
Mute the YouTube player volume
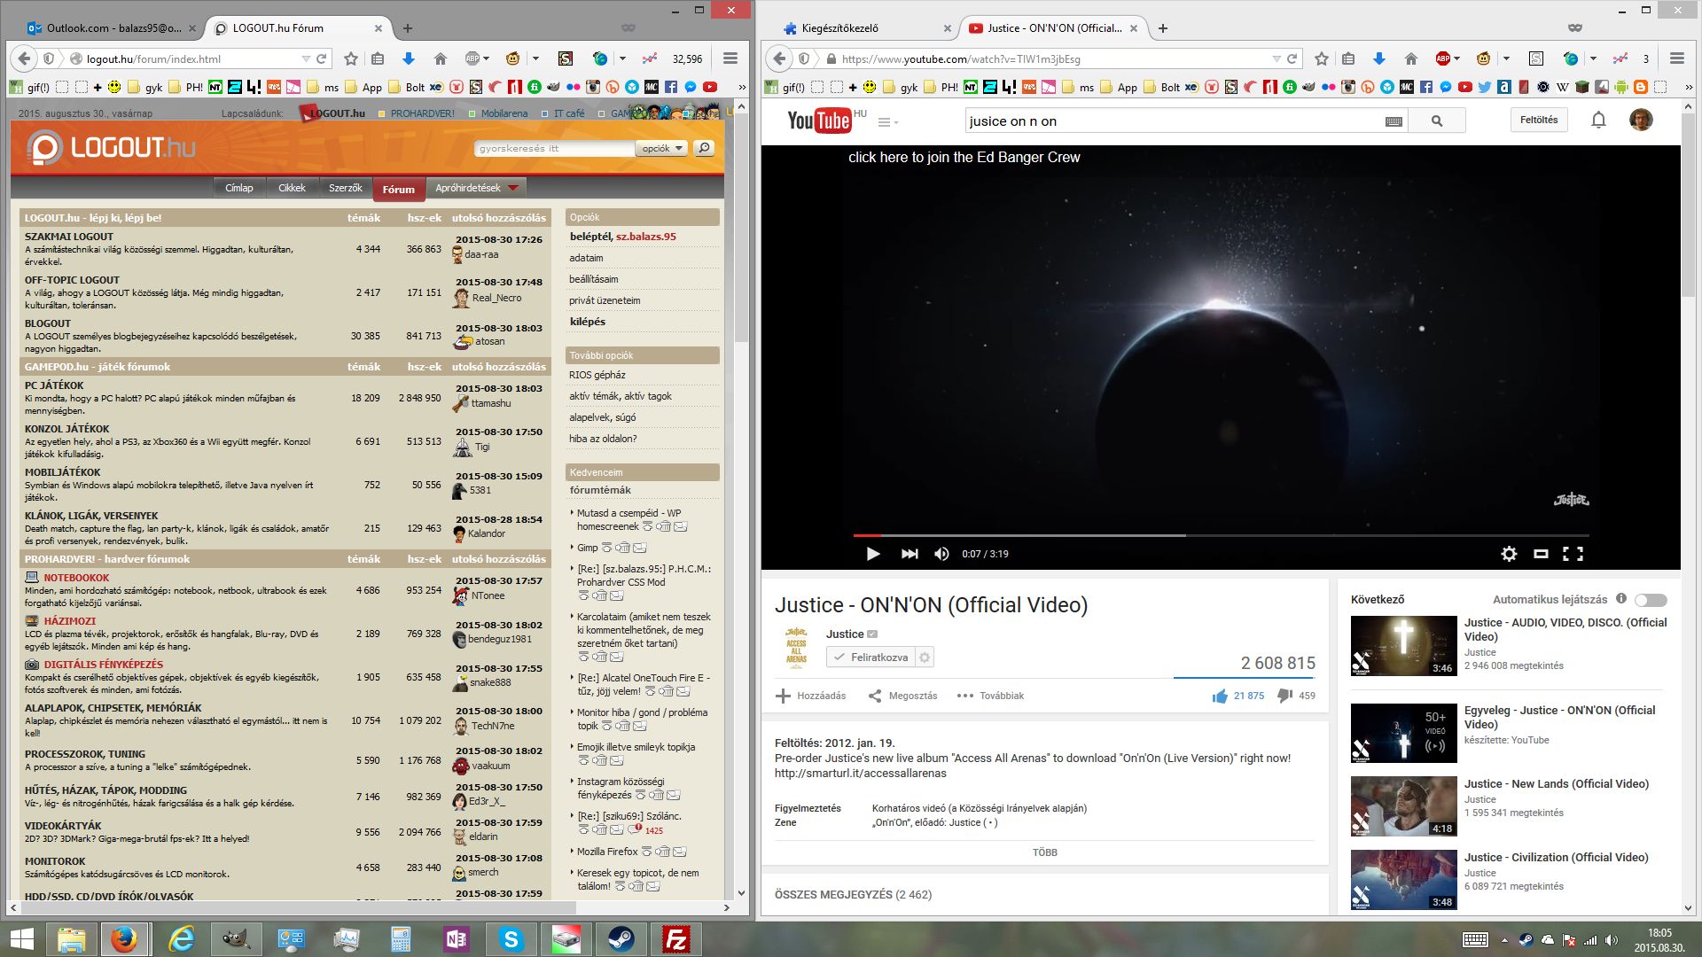click(x=941, y=554)
